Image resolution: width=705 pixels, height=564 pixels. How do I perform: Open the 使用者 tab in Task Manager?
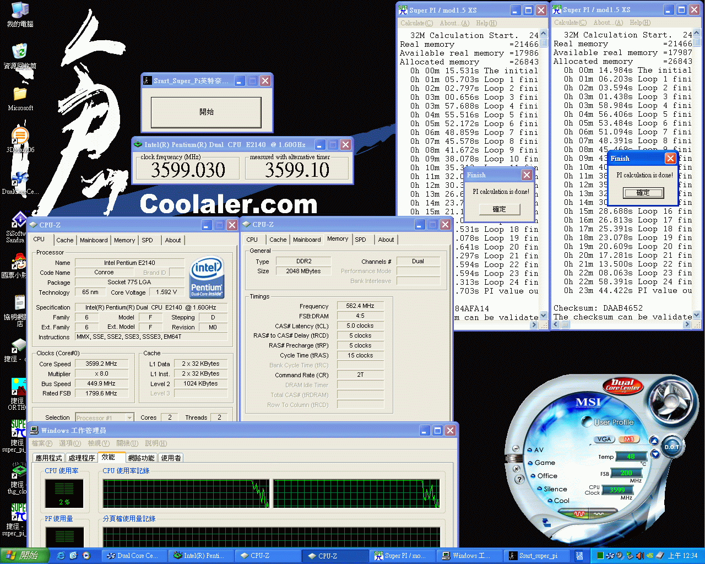pyautogui.click(x=171, y=458)
